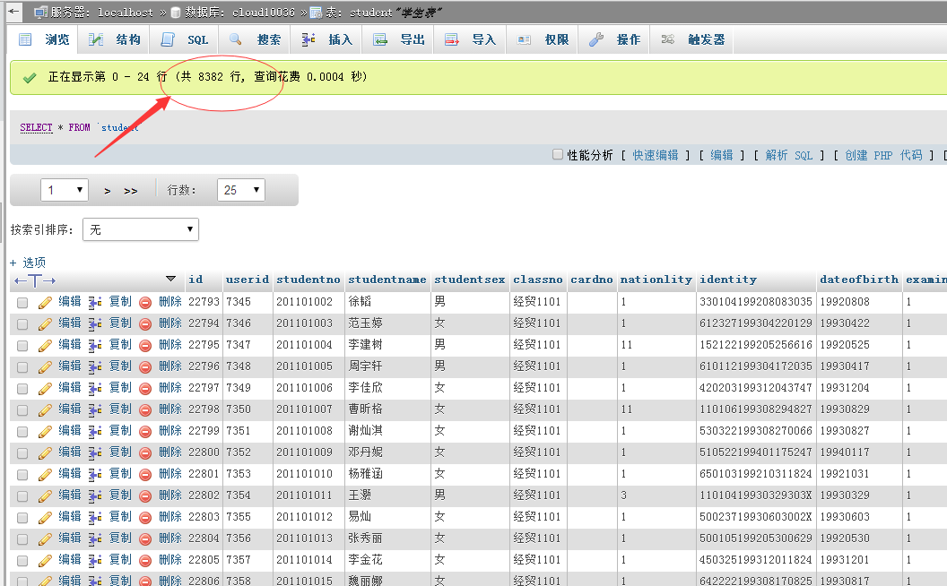Go to next page with > button

pyautogui.click(x=107, y=191)
